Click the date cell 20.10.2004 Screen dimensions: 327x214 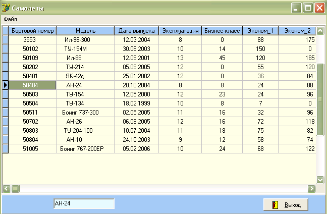[x=136, y=85]
